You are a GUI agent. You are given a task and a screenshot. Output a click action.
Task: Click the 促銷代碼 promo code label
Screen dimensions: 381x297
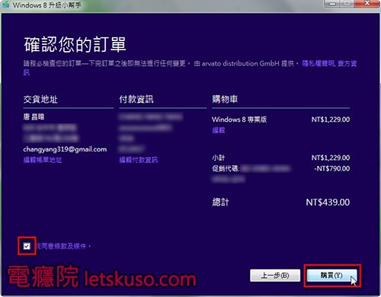[226, 168]
